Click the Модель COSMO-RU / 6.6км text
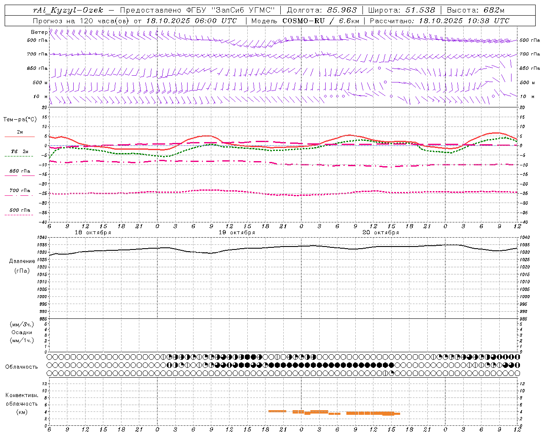542x433 pixels. point(305,21)
